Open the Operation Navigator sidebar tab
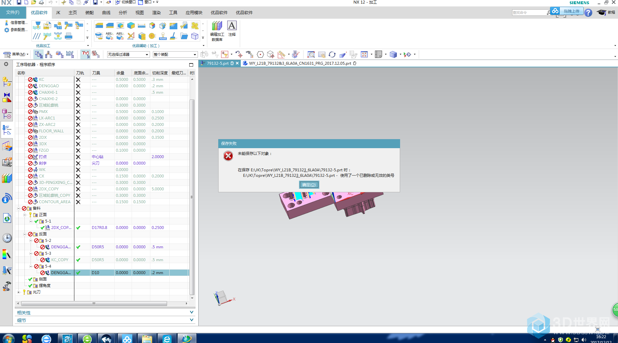618x343 pixels. (x=7, y=130)
